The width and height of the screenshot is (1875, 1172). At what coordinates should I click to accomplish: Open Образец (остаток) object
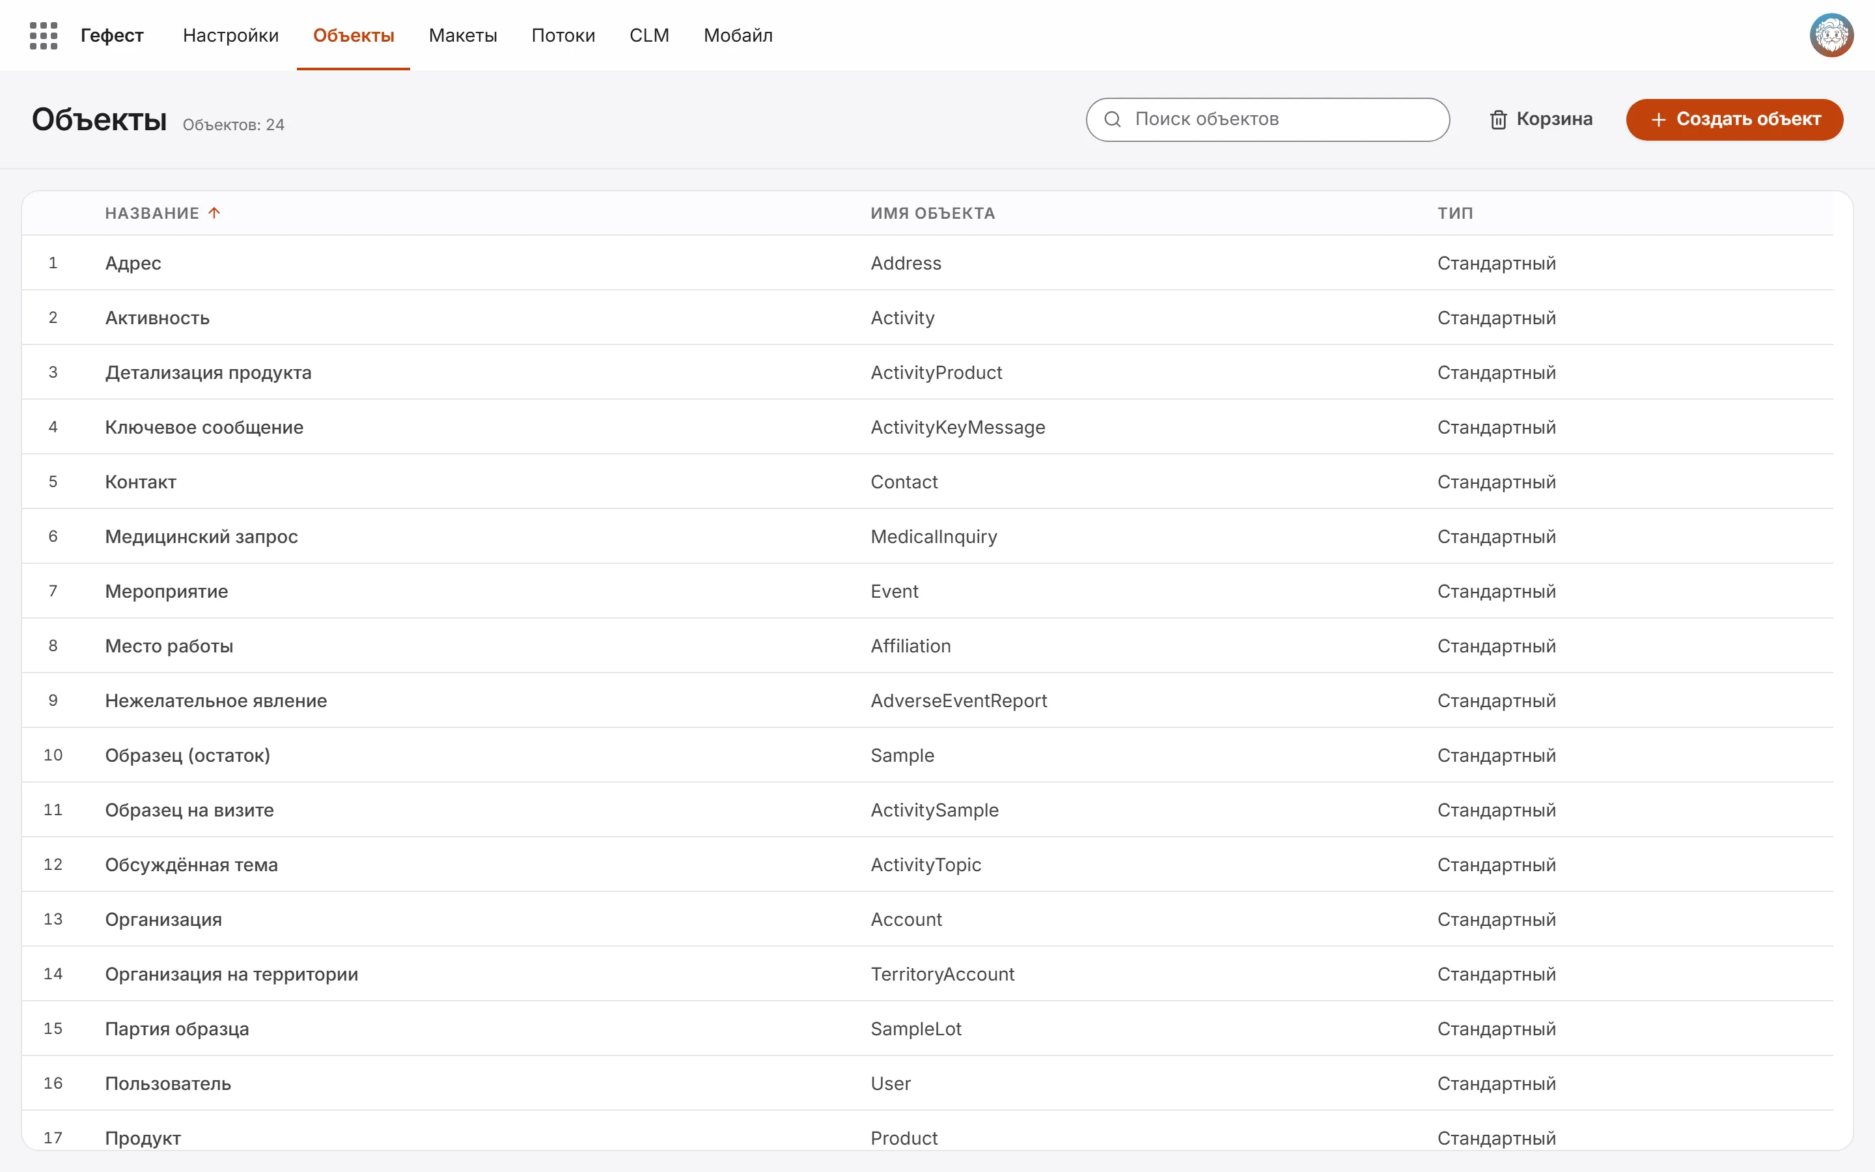[x=187, y=755]
